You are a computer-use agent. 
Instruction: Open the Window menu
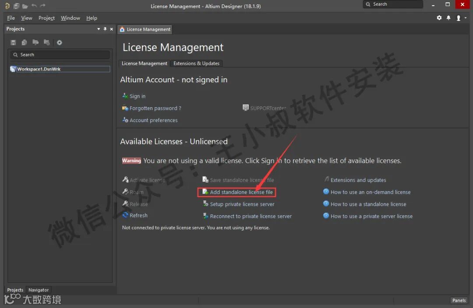(70, 18)
